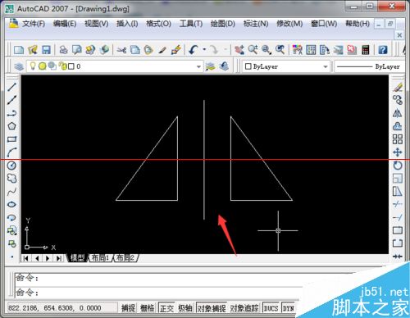Save the drawing with Save icon
Viewport: 410px width, 318px height.
46,50
